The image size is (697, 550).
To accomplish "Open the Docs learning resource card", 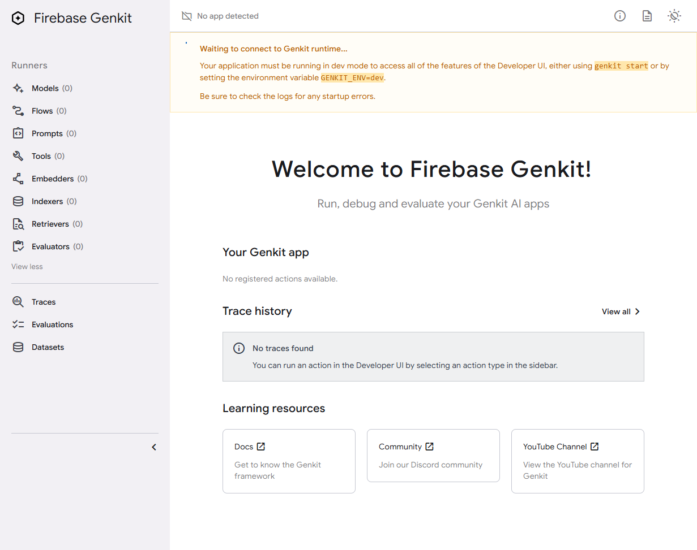I will tap(289, 461).
